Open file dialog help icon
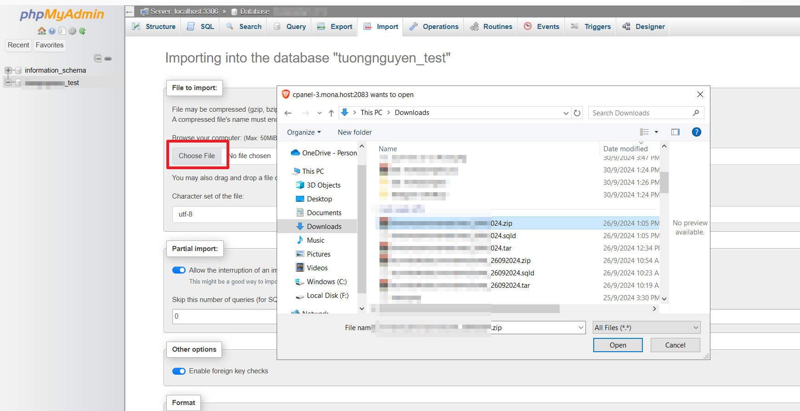This screenshot has width=800, height=411. tap(697, 132)
